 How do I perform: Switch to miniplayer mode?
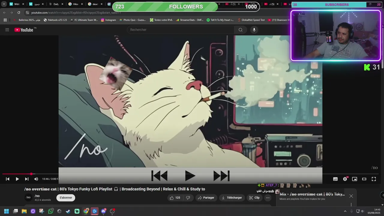(355, 179)
